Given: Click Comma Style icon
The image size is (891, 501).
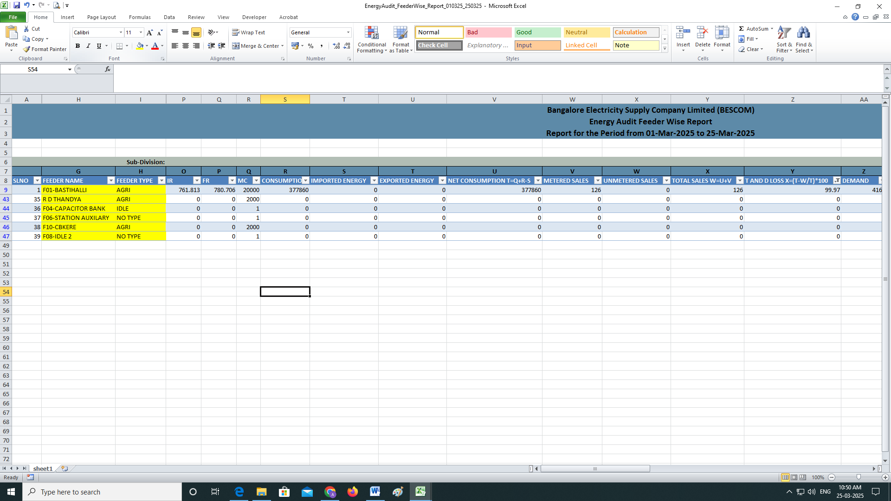Looking at the screenshot, I should (x=321, y=46).
